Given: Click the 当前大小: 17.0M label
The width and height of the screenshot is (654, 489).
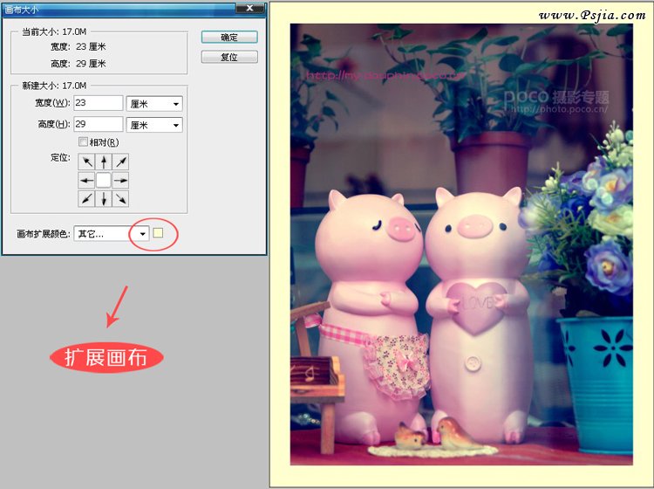Looking at the screenshot, I should pyautogui.click(x=54, y=31).
